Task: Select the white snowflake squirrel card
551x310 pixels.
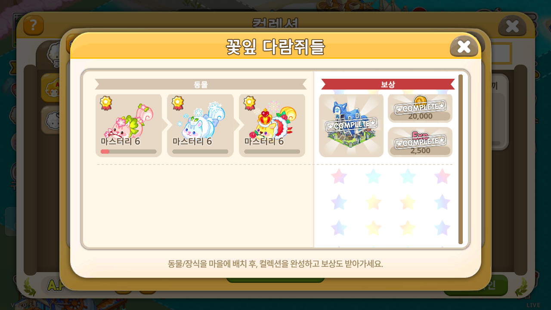Action: tap(200, 126)
